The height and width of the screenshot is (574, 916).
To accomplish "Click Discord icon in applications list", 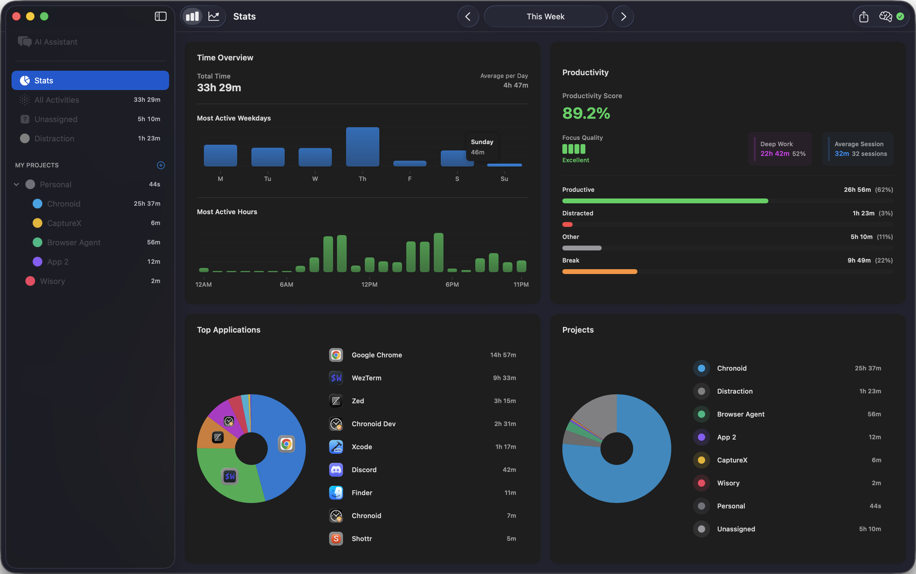I will pos(336,469).
